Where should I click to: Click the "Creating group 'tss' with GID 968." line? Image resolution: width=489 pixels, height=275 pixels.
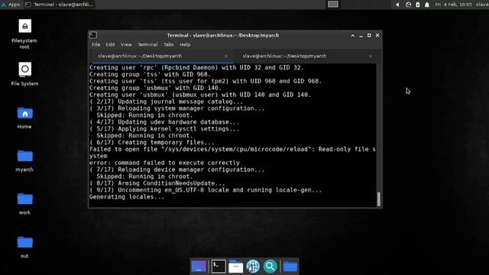[x=150, y=74]
